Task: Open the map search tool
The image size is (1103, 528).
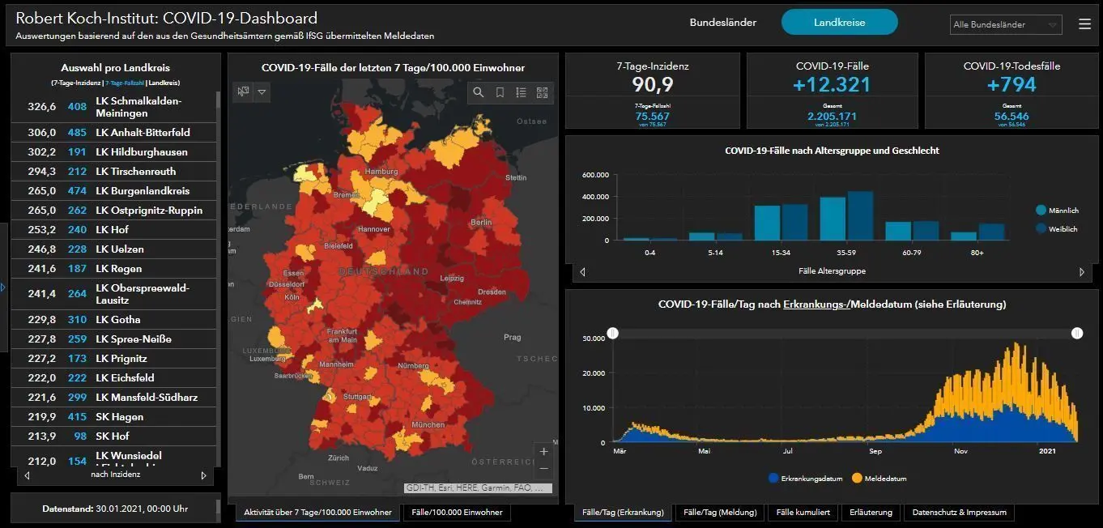Action: coord(479,92)
